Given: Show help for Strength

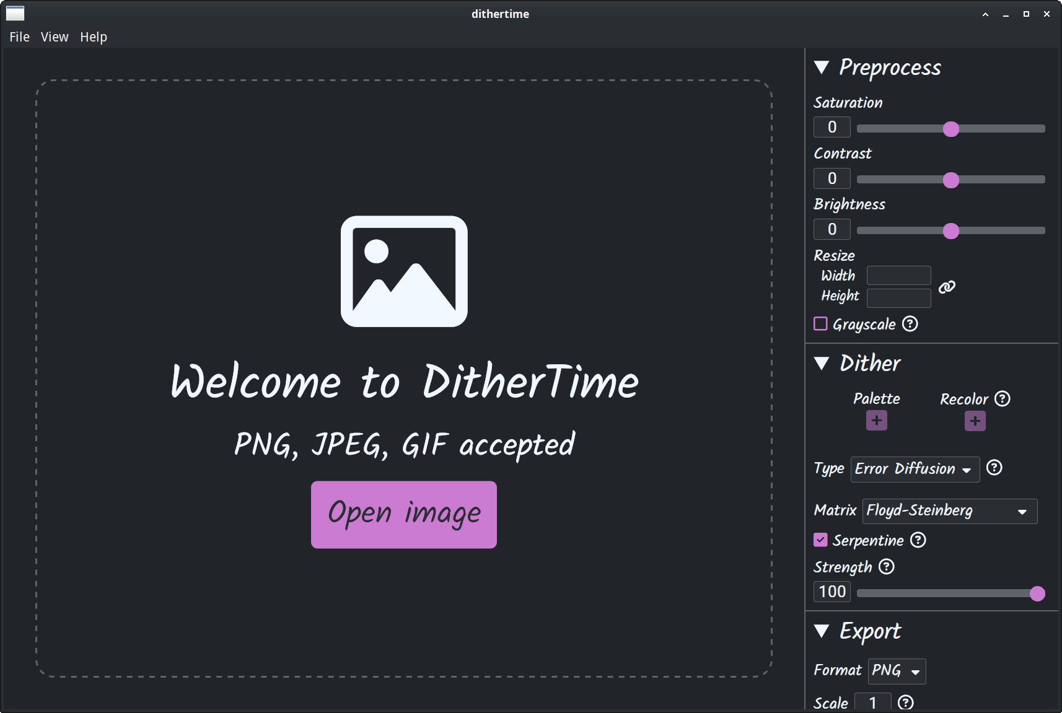Looking at the screenshot, I should tap(887, 567).
